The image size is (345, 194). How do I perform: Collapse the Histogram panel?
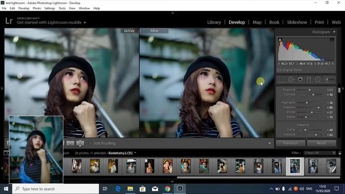point(334,32)
